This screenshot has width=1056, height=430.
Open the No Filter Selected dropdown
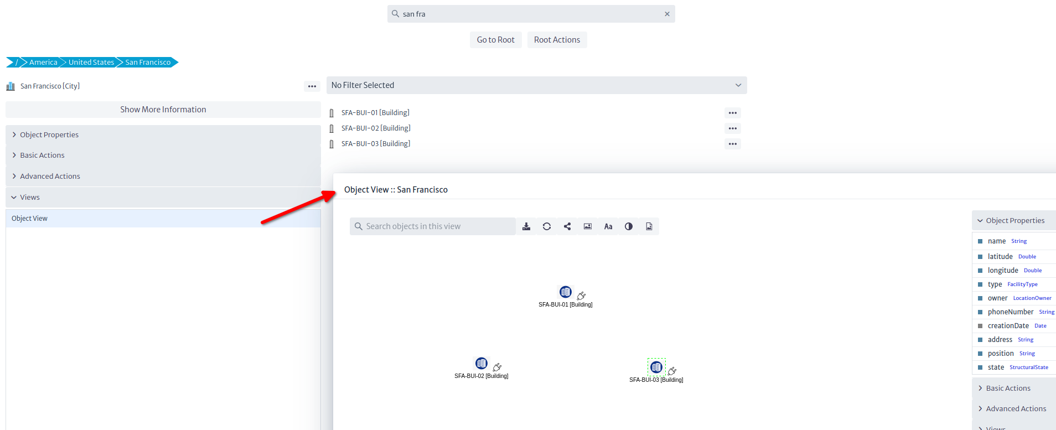coord(536,85)
